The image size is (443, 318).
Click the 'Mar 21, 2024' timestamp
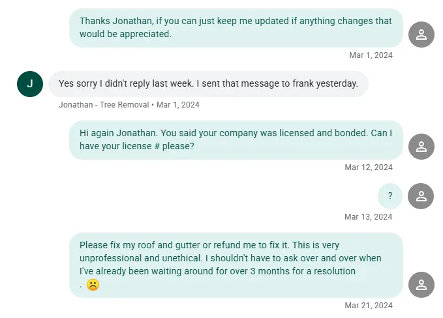point(369,306)
